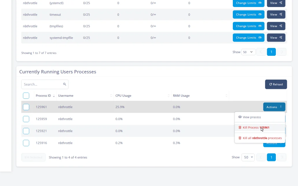The image size is (298, 186).
Task: Click the 25.9% CPU usage value
Action: [x=120, y=107]
